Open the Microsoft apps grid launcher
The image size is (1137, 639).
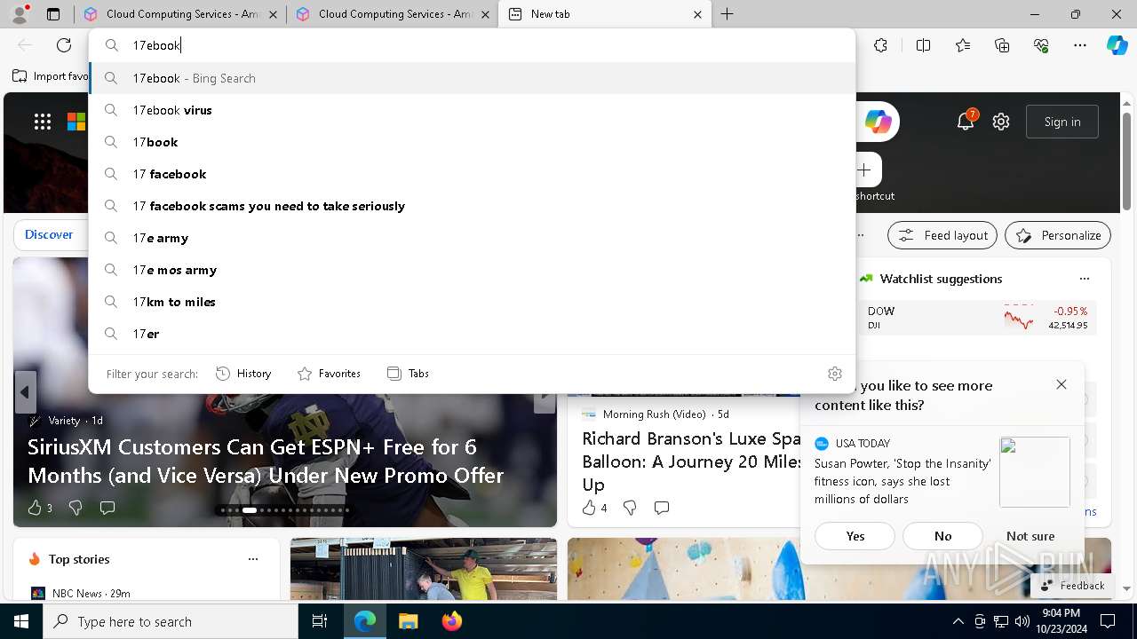[43, 122]
